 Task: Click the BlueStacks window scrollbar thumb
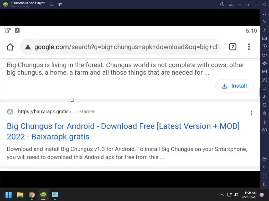259,92
